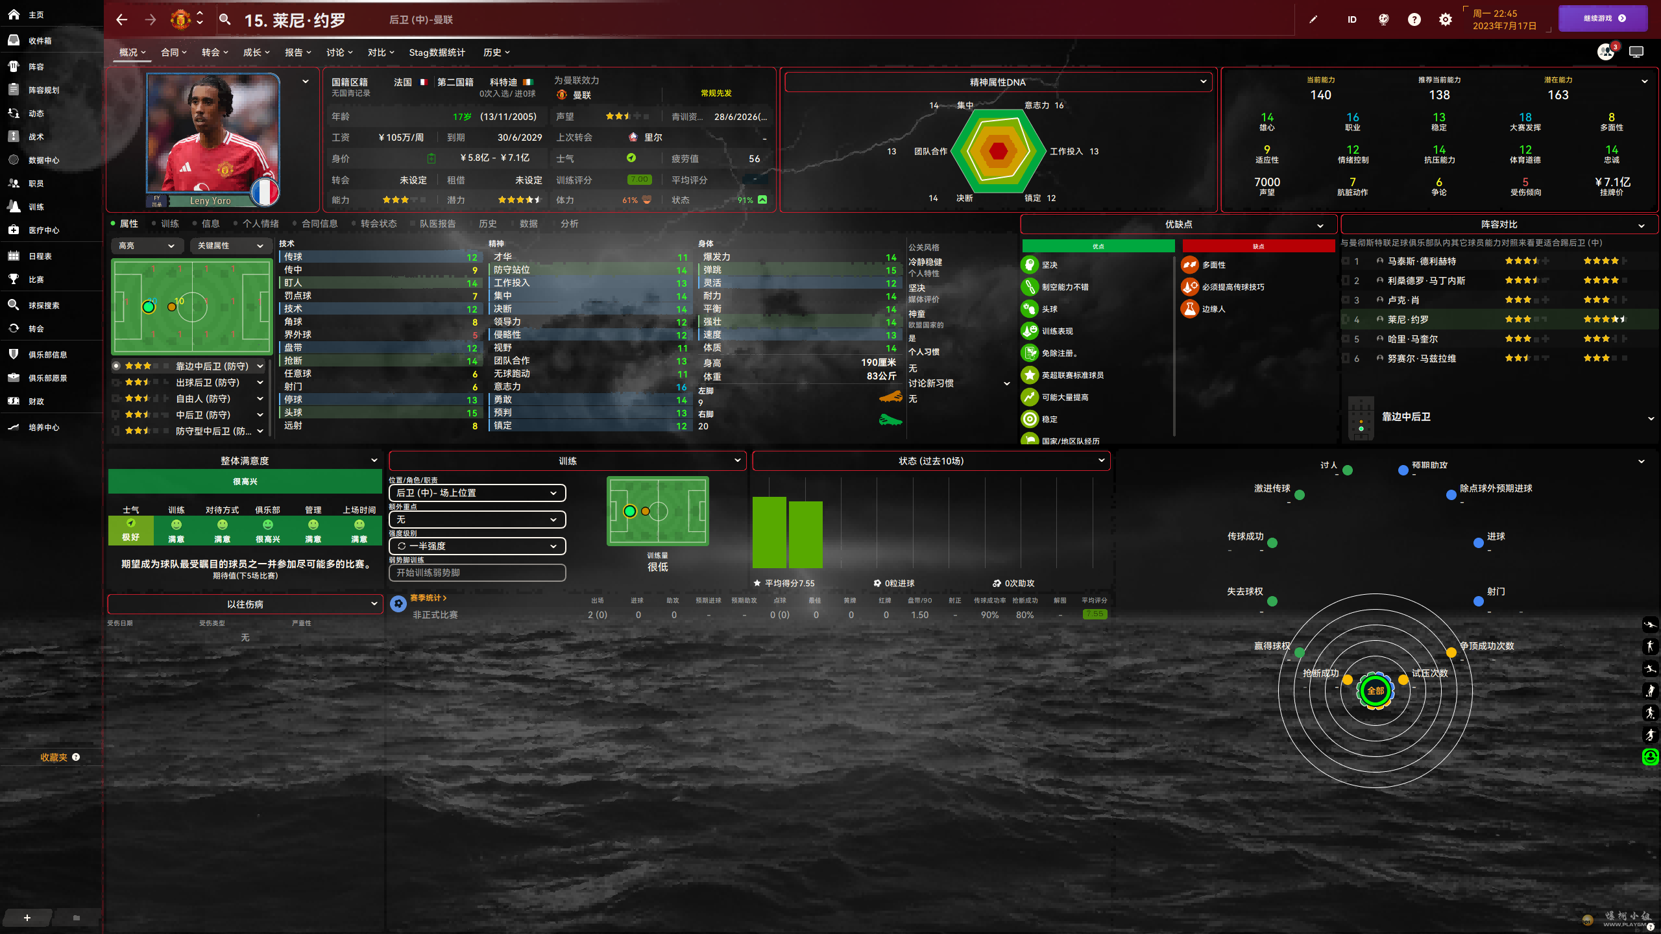This screenshot has width=1661, height=934.
Task: Click the 全部 green circle icon on radar
Action: coord(1375,691)
